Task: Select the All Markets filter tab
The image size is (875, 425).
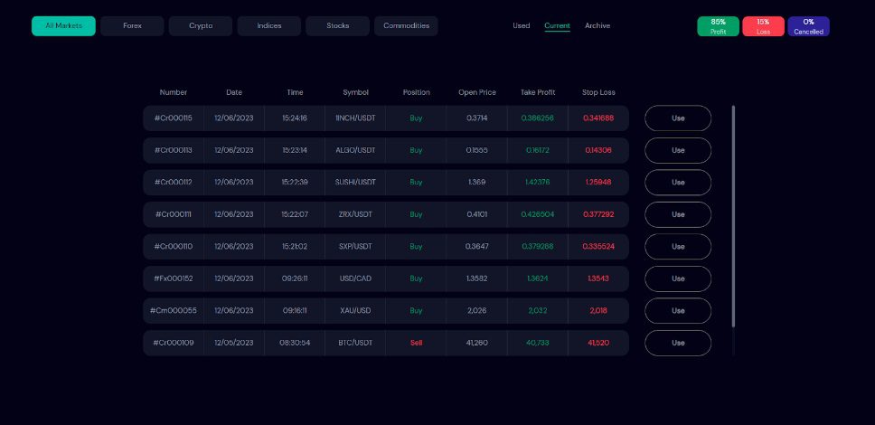Action: [x=63, y=26]
